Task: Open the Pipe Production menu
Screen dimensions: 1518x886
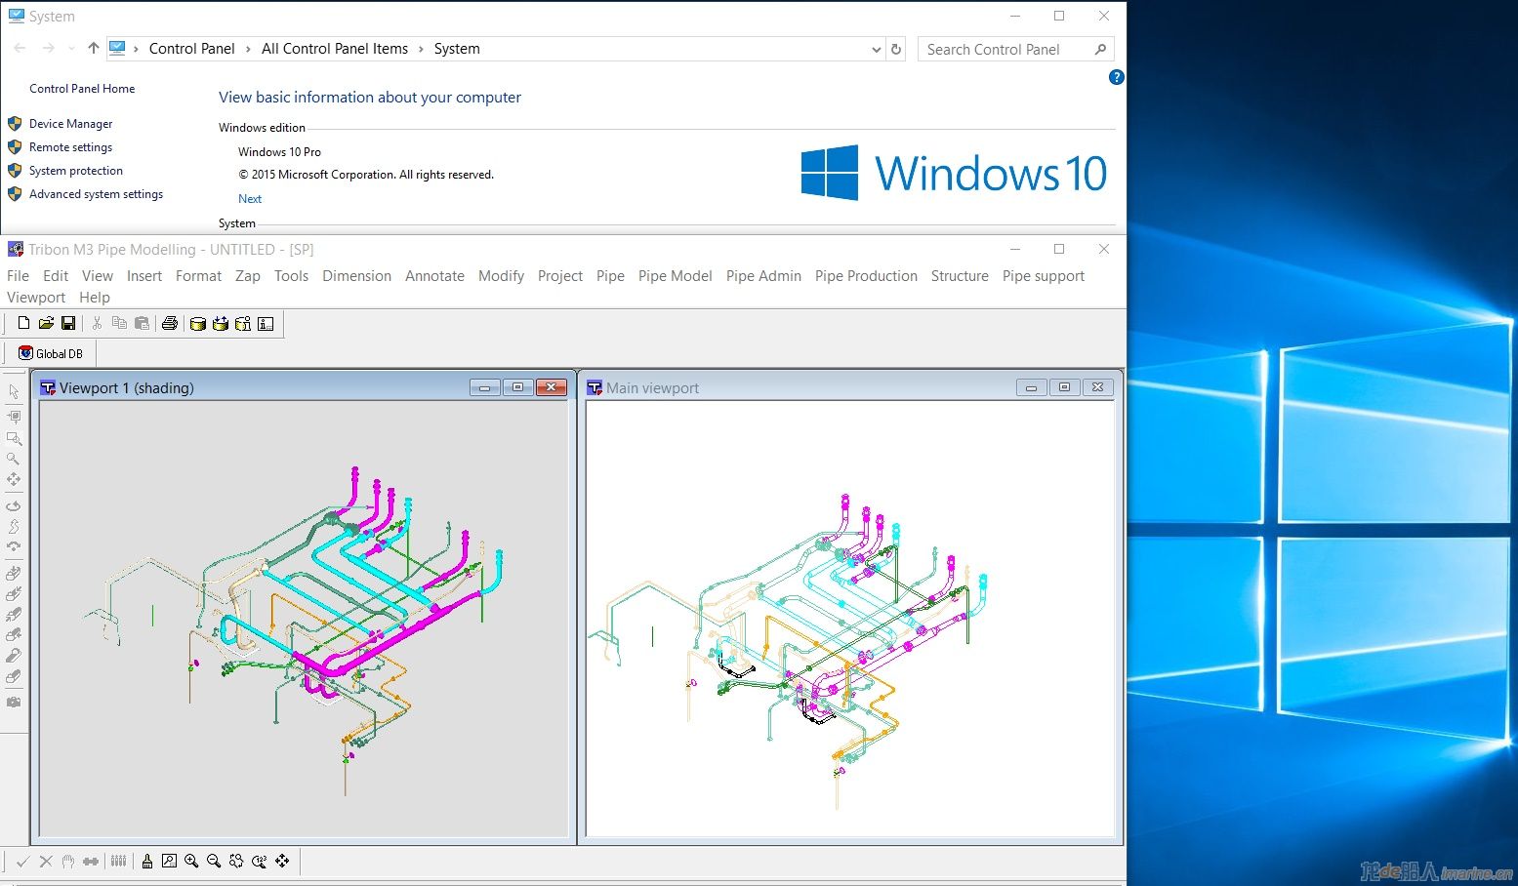Action: click(866, 276)
